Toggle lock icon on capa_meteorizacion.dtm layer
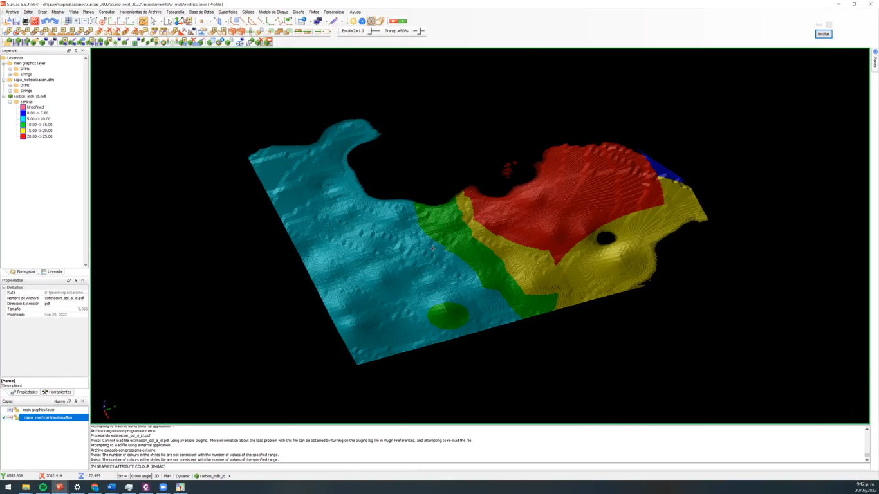Viewport: 879px width, 494px height. tap(16, 417)
